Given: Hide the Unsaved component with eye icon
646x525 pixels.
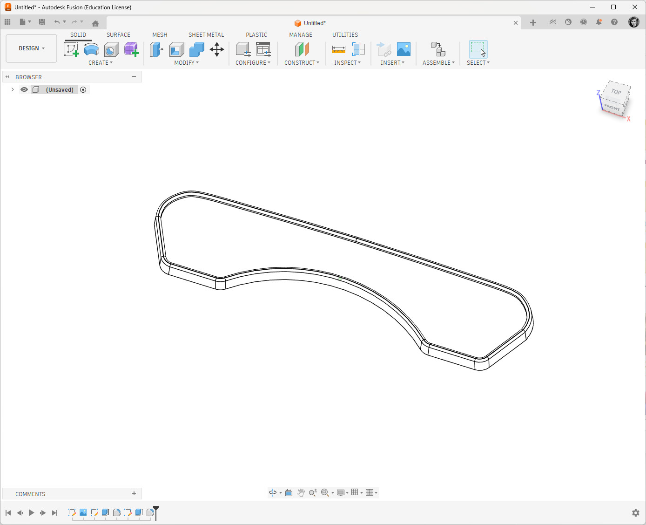Looking at the screenshot, I should coord(24,89).
